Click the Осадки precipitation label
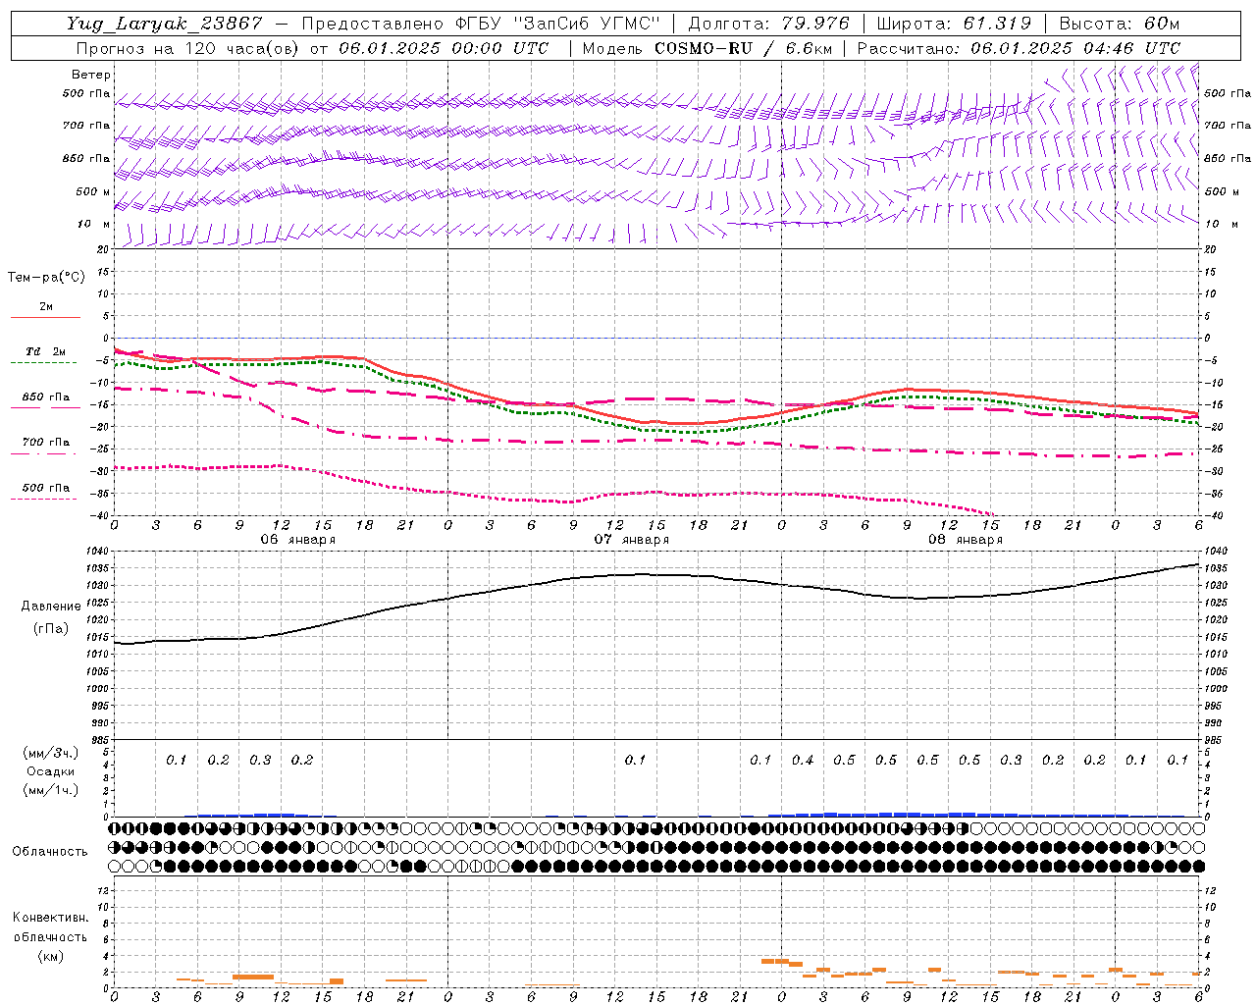This screenshot has height=1005, width=1256. pyautogui.click(x=51, y=771)
